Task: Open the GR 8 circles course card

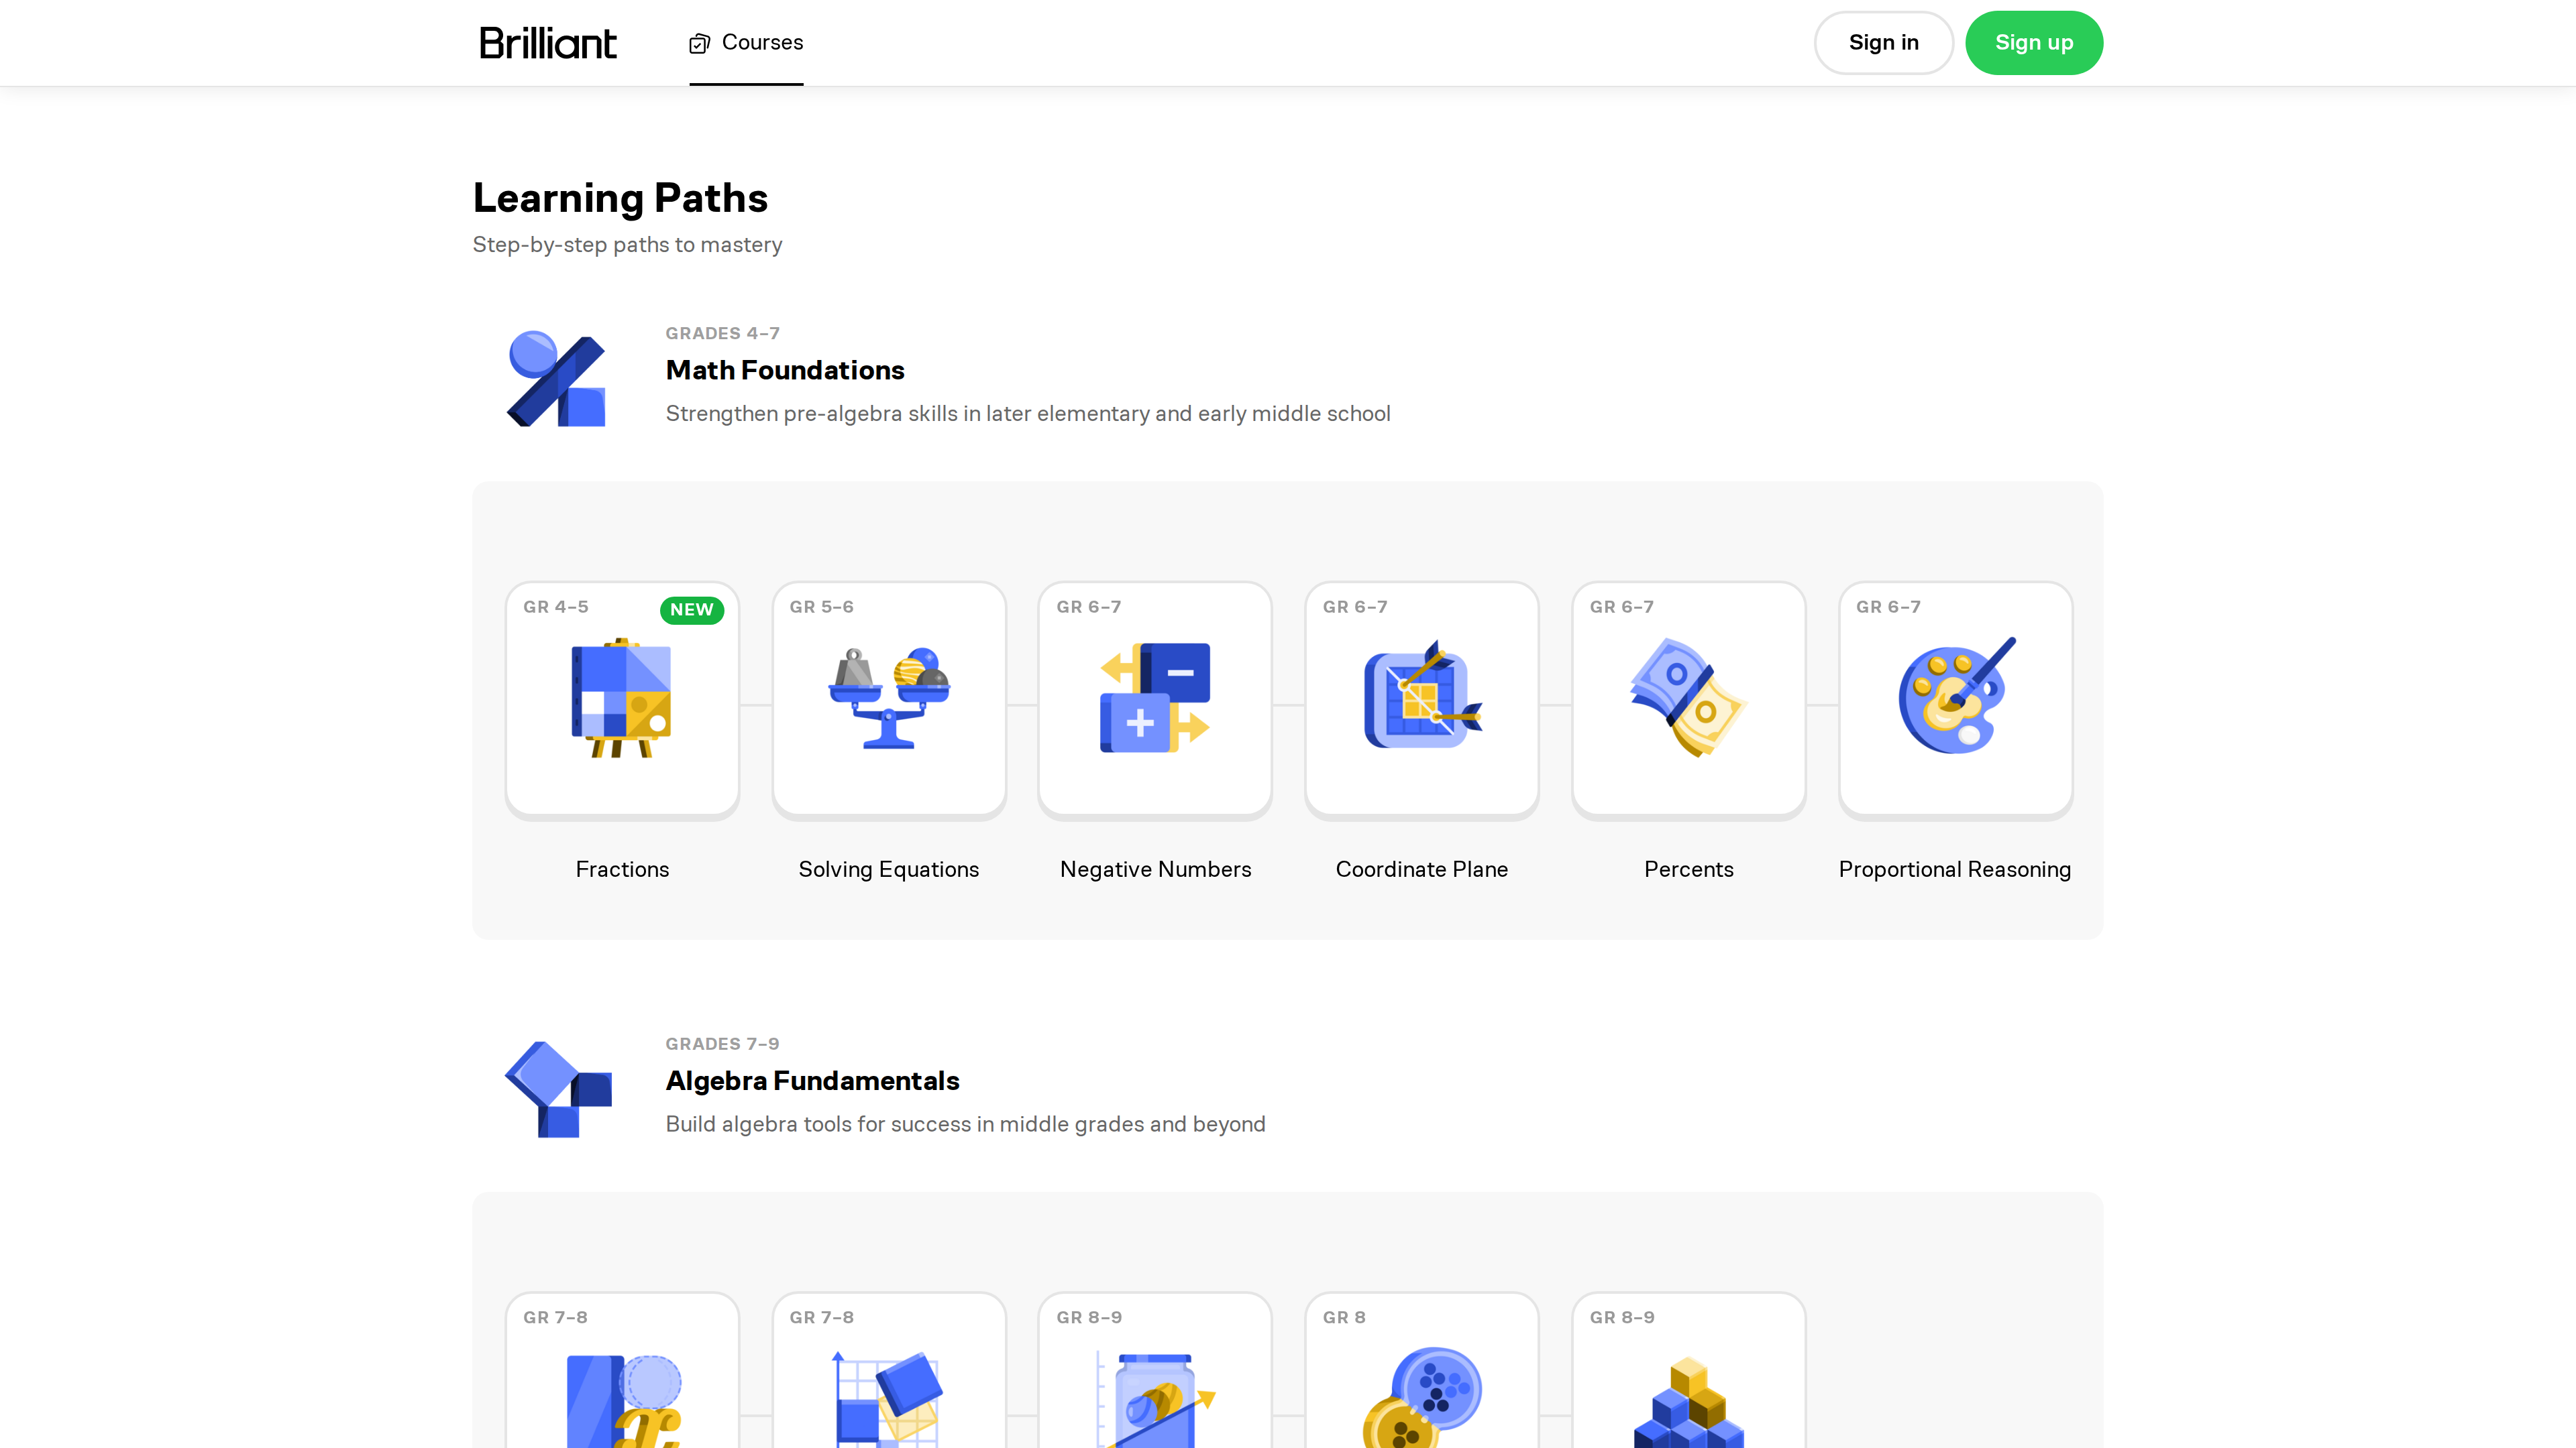Action: pyautogui.click(x=1422, y=1370)
